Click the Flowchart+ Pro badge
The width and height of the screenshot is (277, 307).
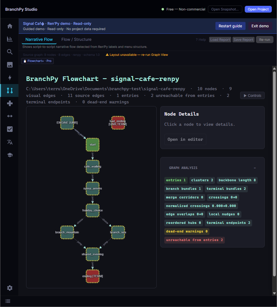[x=37, y=61]
